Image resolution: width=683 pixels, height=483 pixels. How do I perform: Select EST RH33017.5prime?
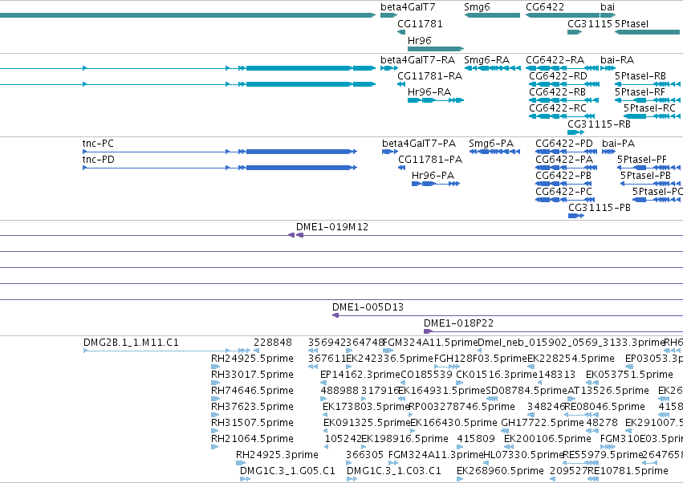click(215, 383)
